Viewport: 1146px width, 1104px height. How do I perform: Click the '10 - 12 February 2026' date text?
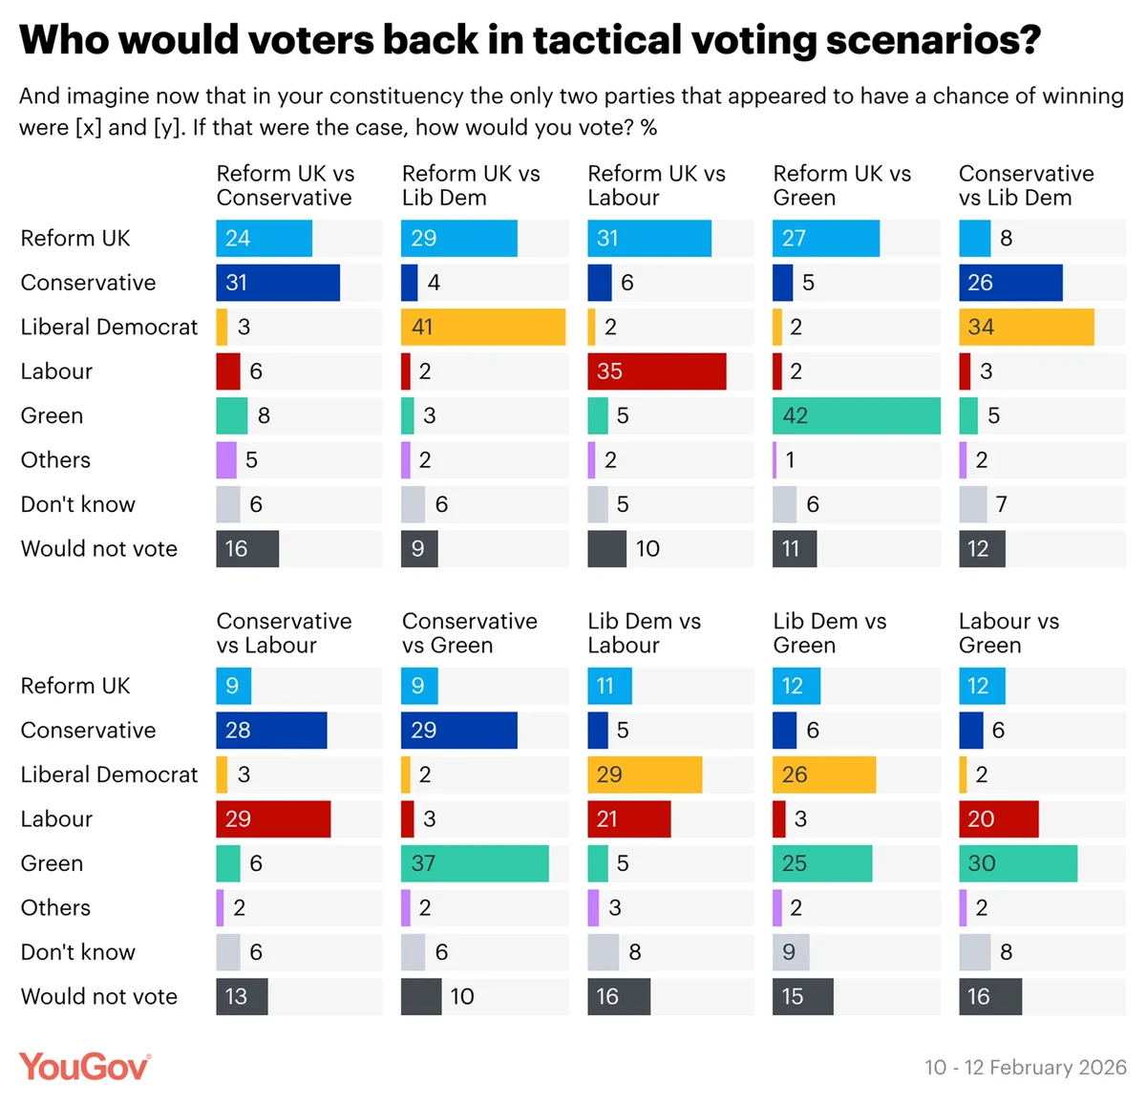pyautogui.click(x=1025, y=1067)
